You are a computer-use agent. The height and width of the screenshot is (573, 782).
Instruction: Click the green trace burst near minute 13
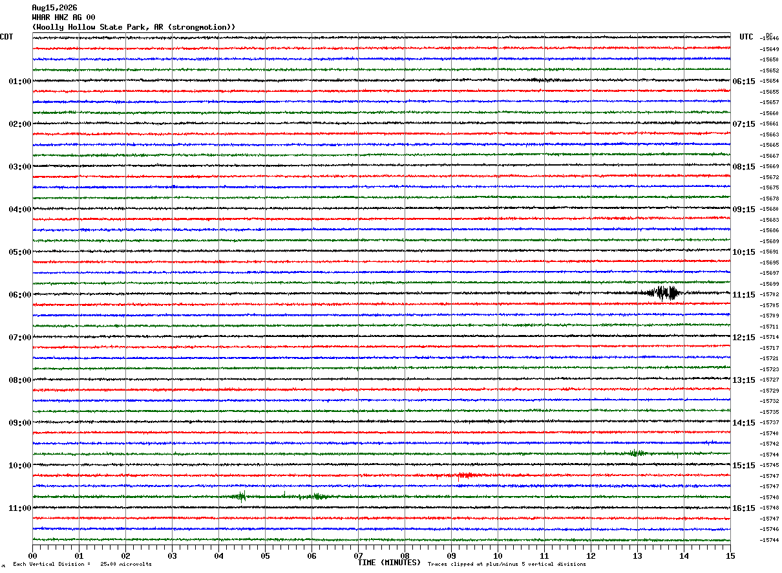pos(637,453)
